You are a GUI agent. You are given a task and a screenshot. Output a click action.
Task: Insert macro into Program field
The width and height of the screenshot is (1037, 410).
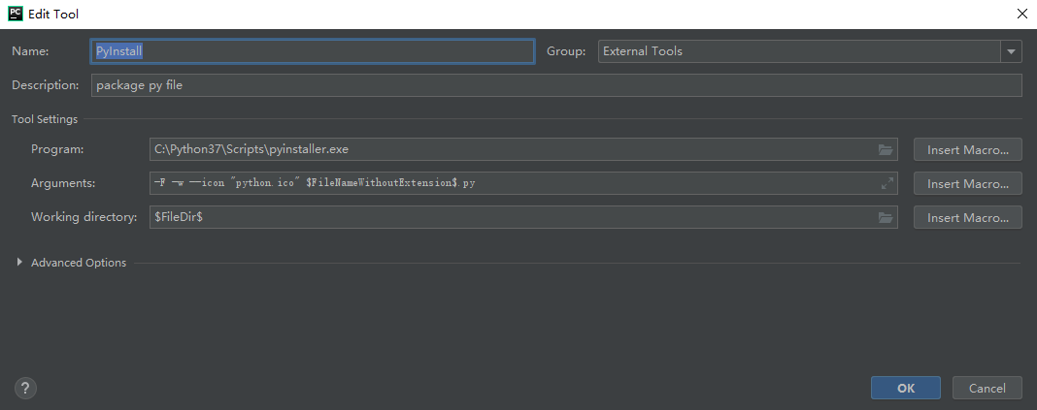coord(967,150)
